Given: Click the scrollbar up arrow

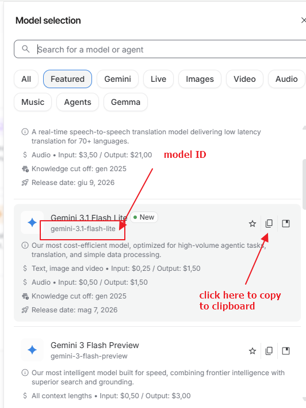Looking at the screenshot, I should [304, 128].
